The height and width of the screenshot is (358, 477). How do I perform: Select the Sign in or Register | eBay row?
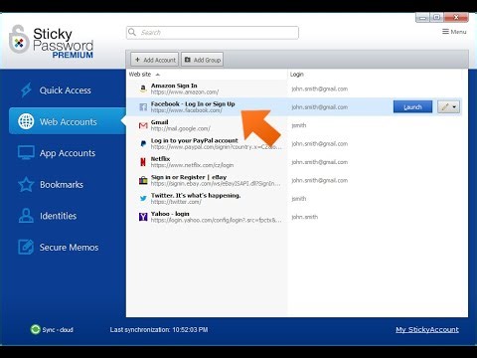tap(295, 180)
